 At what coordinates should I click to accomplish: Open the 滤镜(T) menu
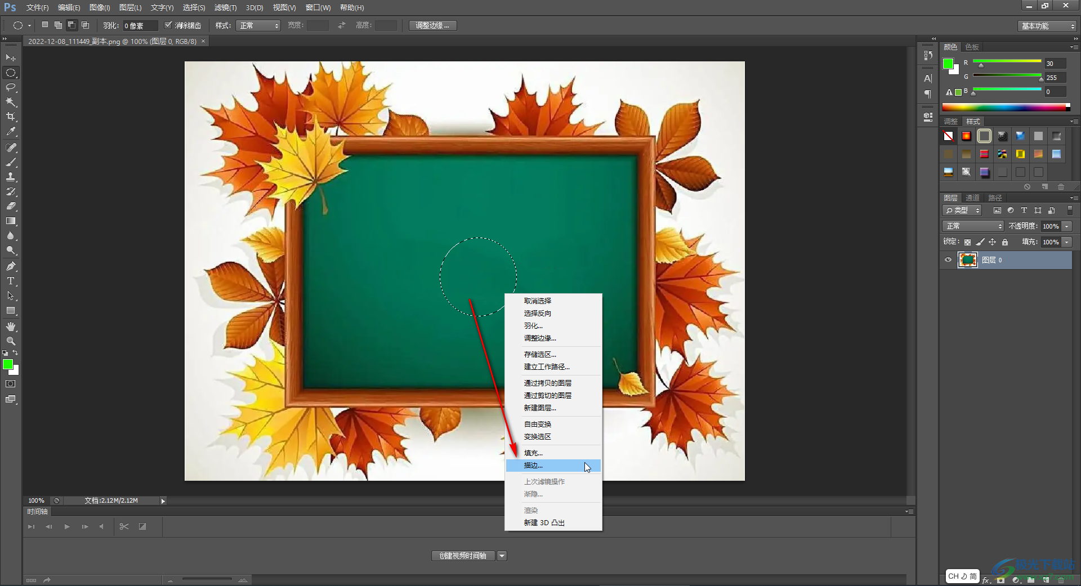[225, 8]
